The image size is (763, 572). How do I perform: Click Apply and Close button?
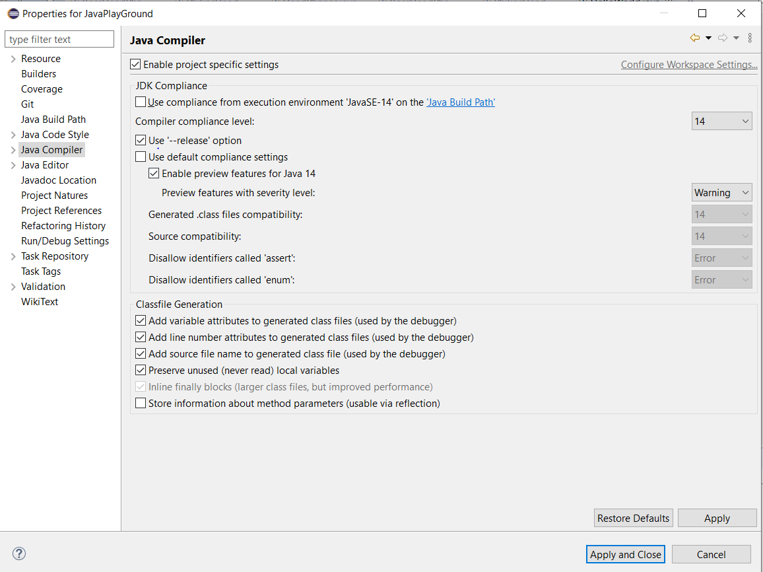click(625, 554)
